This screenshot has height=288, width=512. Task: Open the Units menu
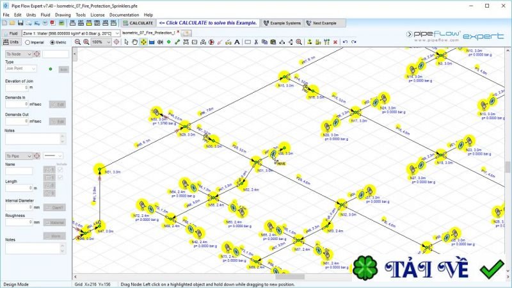31,15
